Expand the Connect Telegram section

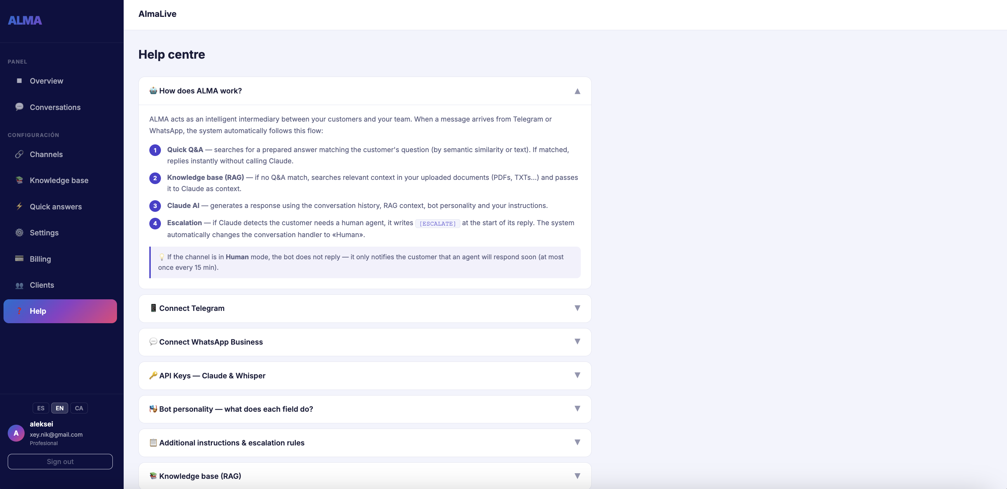[x=577, y=308]
